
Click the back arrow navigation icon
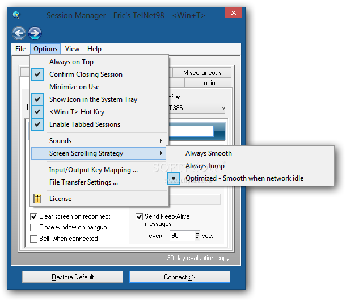pyautogui.click(x=19, y=33)
